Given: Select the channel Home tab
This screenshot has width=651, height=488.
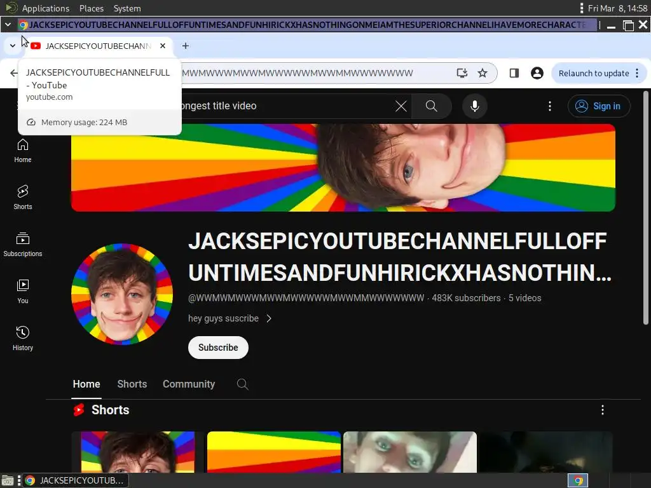Looking at the screenshot, I should point(86,384).
